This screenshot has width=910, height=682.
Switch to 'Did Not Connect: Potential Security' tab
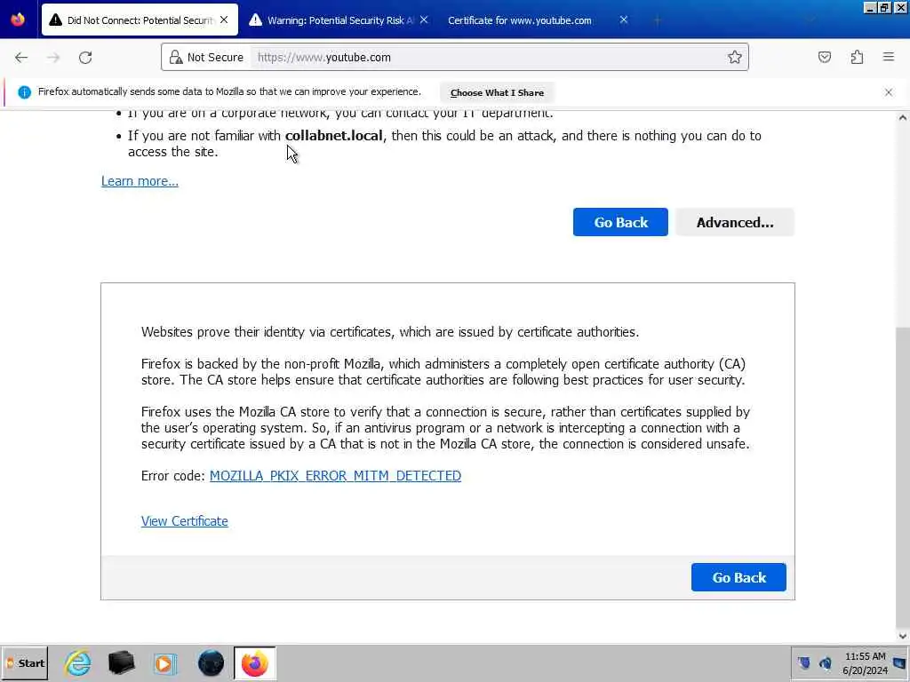[140, 20]
